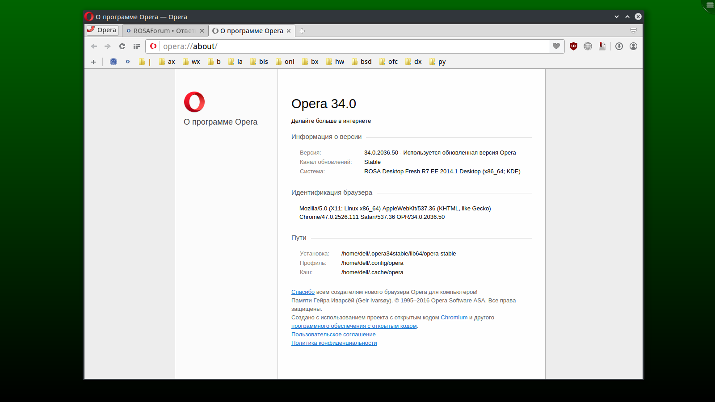
Task: Close the ROSAForum tab
Action: (x=202, y=31)
